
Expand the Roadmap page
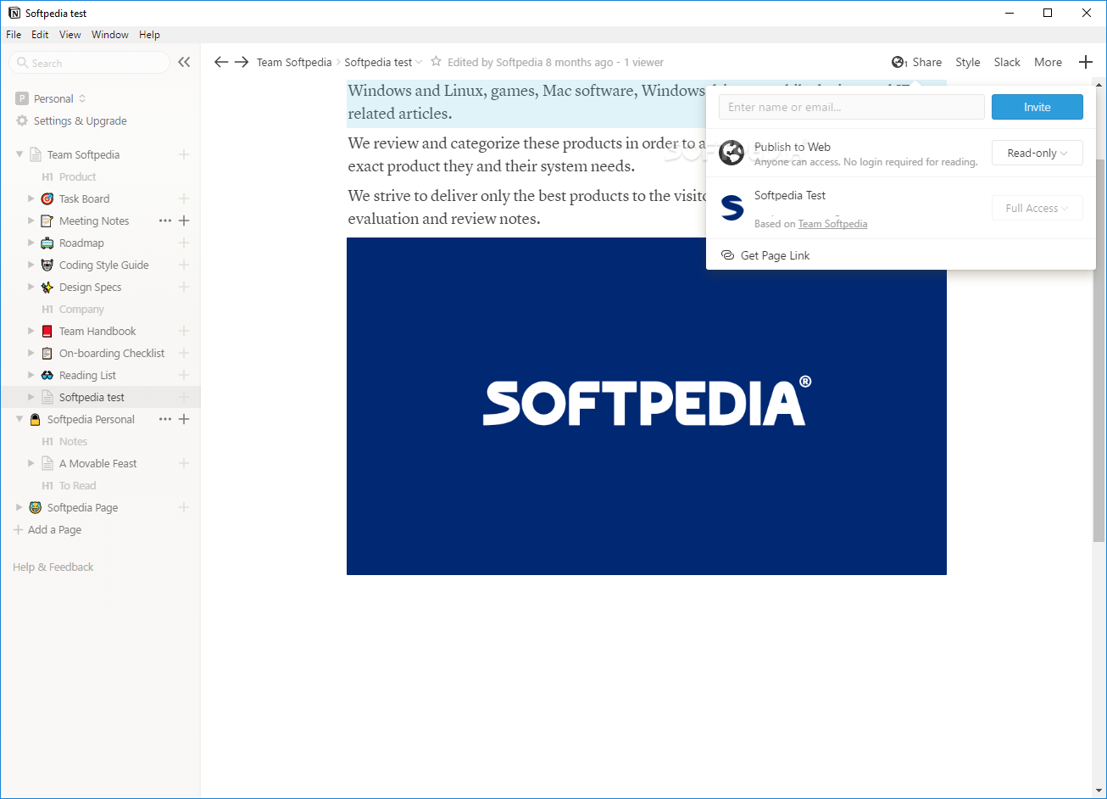31,243
